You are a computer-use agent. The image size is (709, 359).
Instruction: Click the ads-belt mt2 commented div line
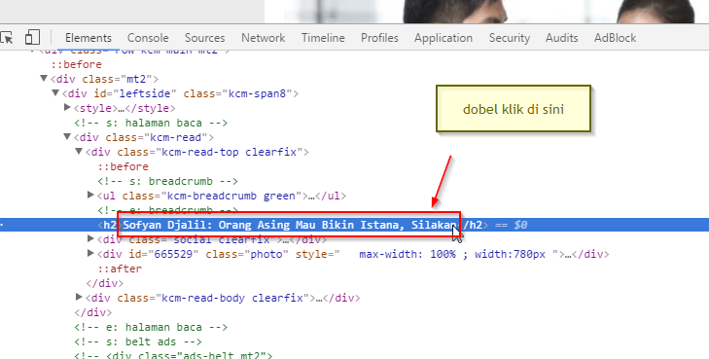[x=173, y=355]
